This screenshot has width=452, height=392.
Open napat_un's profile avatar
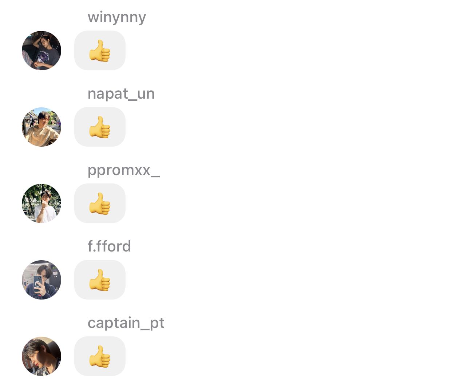point(41,127)
